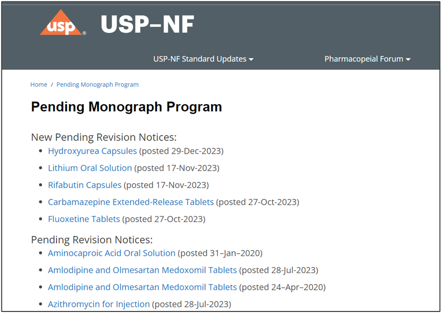Image resolution: width=442 pixels, height=314 pixels.
Task: Go to Home in the breadcrumb
Action: click(x=39, y=84)
